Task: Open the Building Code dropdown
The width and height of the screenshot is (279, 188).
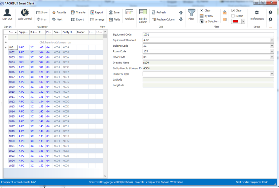Action: coord(272,46)
